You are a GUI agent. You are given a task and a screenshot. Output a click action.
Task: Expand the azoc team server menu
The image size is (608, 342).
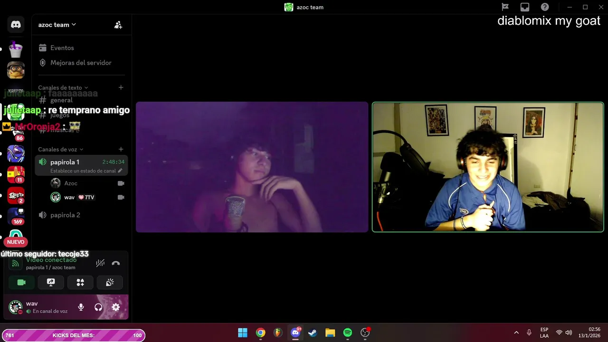(x=57, y=25)
